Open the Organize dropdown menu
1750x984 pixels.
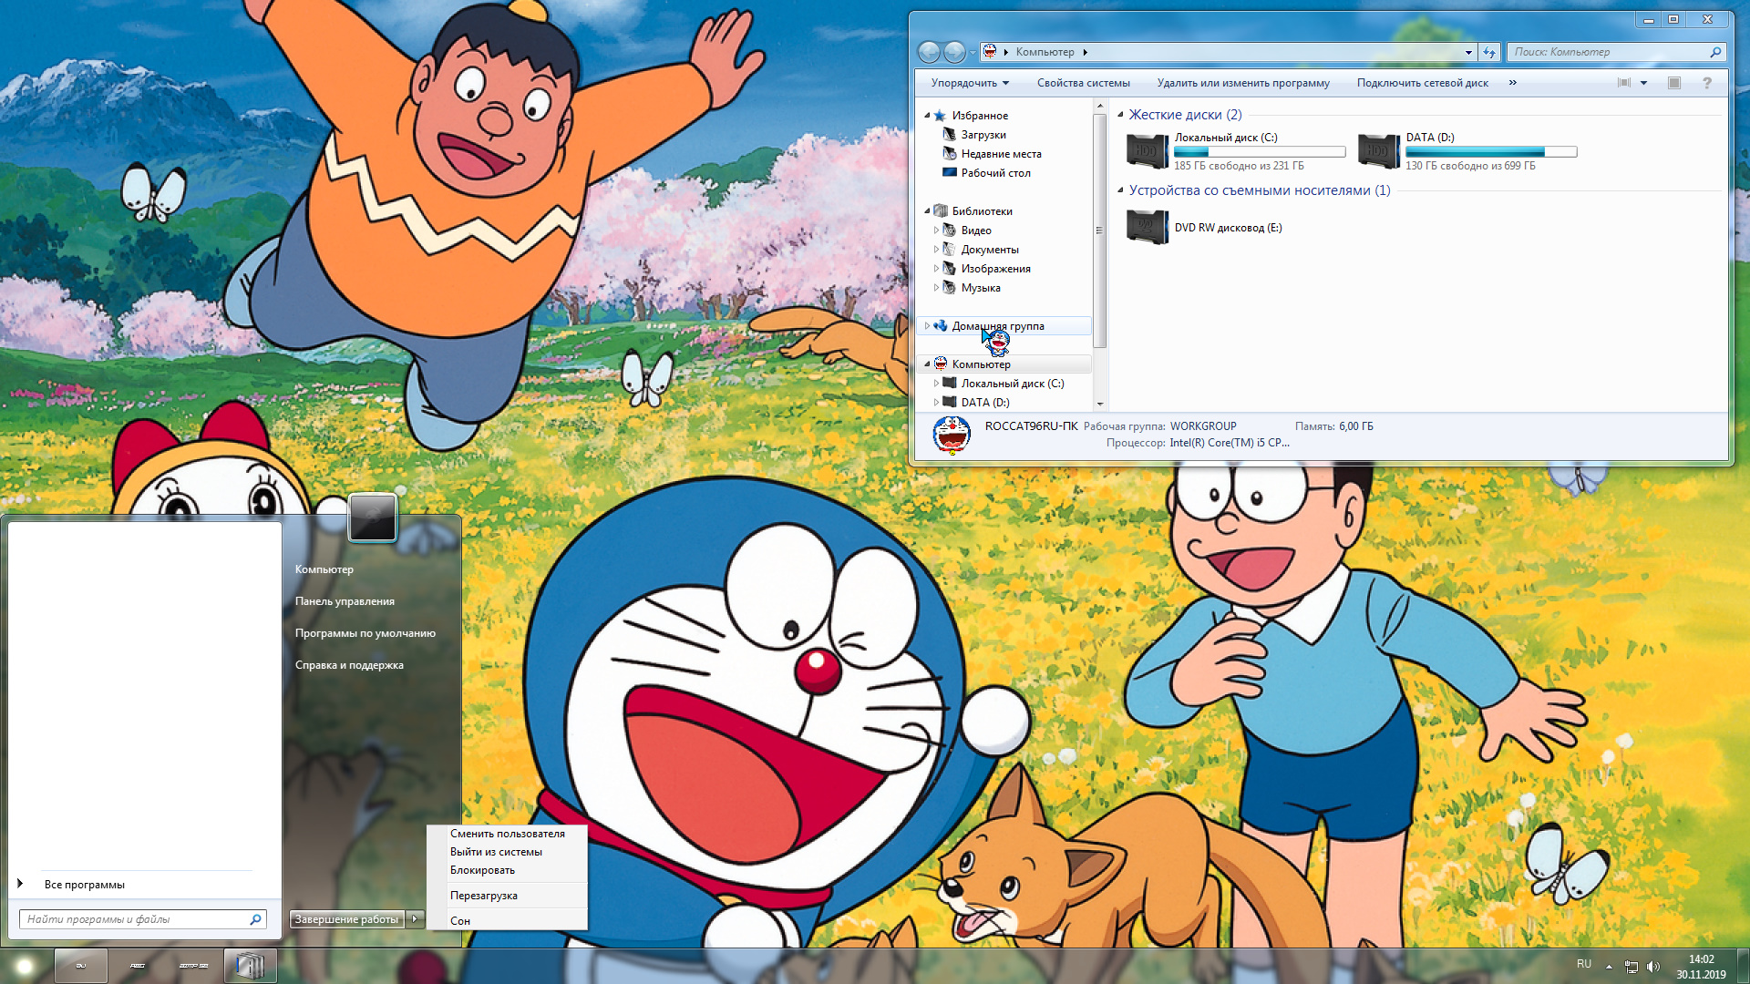(970, 83)
